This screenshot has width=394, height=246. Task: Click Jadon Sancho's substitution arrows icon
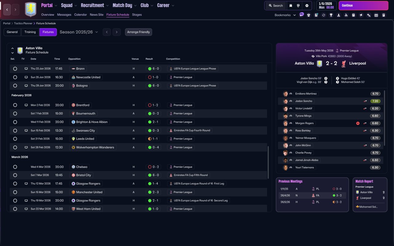click(365, 101)
